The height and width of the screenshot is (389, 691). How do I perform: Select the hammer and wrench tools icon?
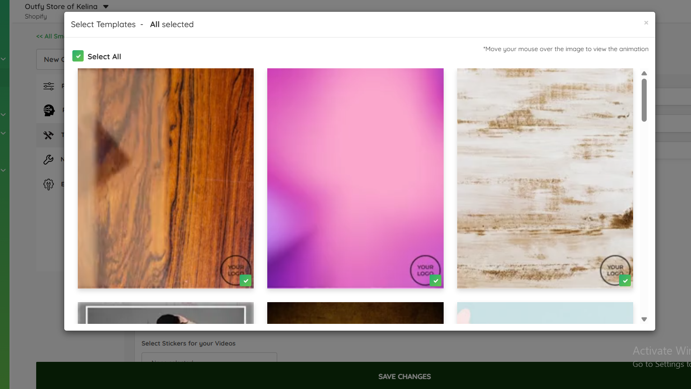[x=48, y=135]
